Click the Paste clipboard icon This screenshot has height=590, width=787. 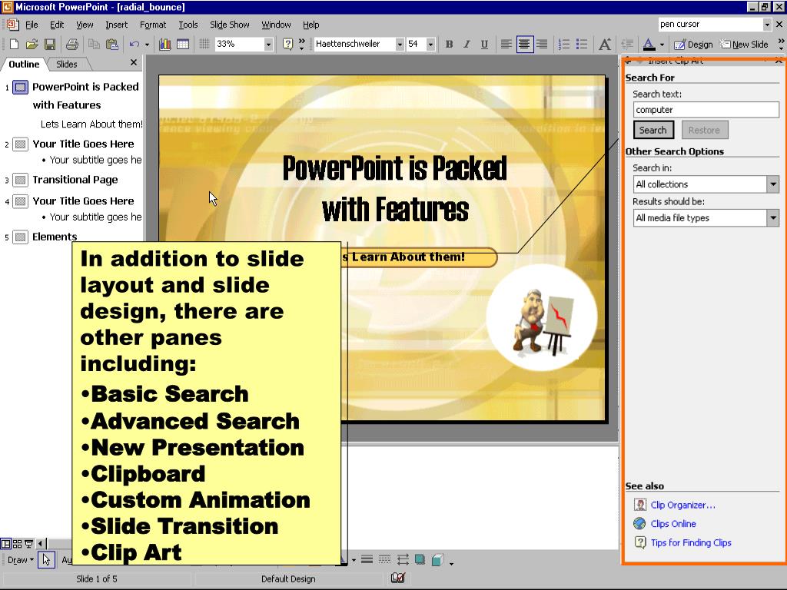click(x=111, y=44)
